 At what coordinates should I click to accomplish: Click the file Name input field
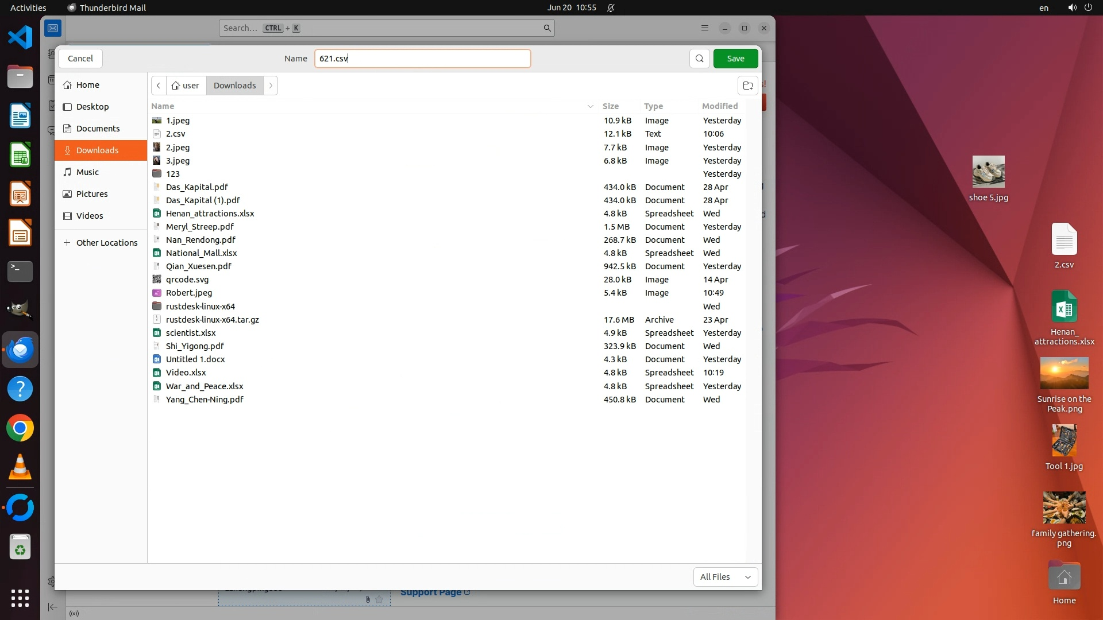click(x=422, y=59)
